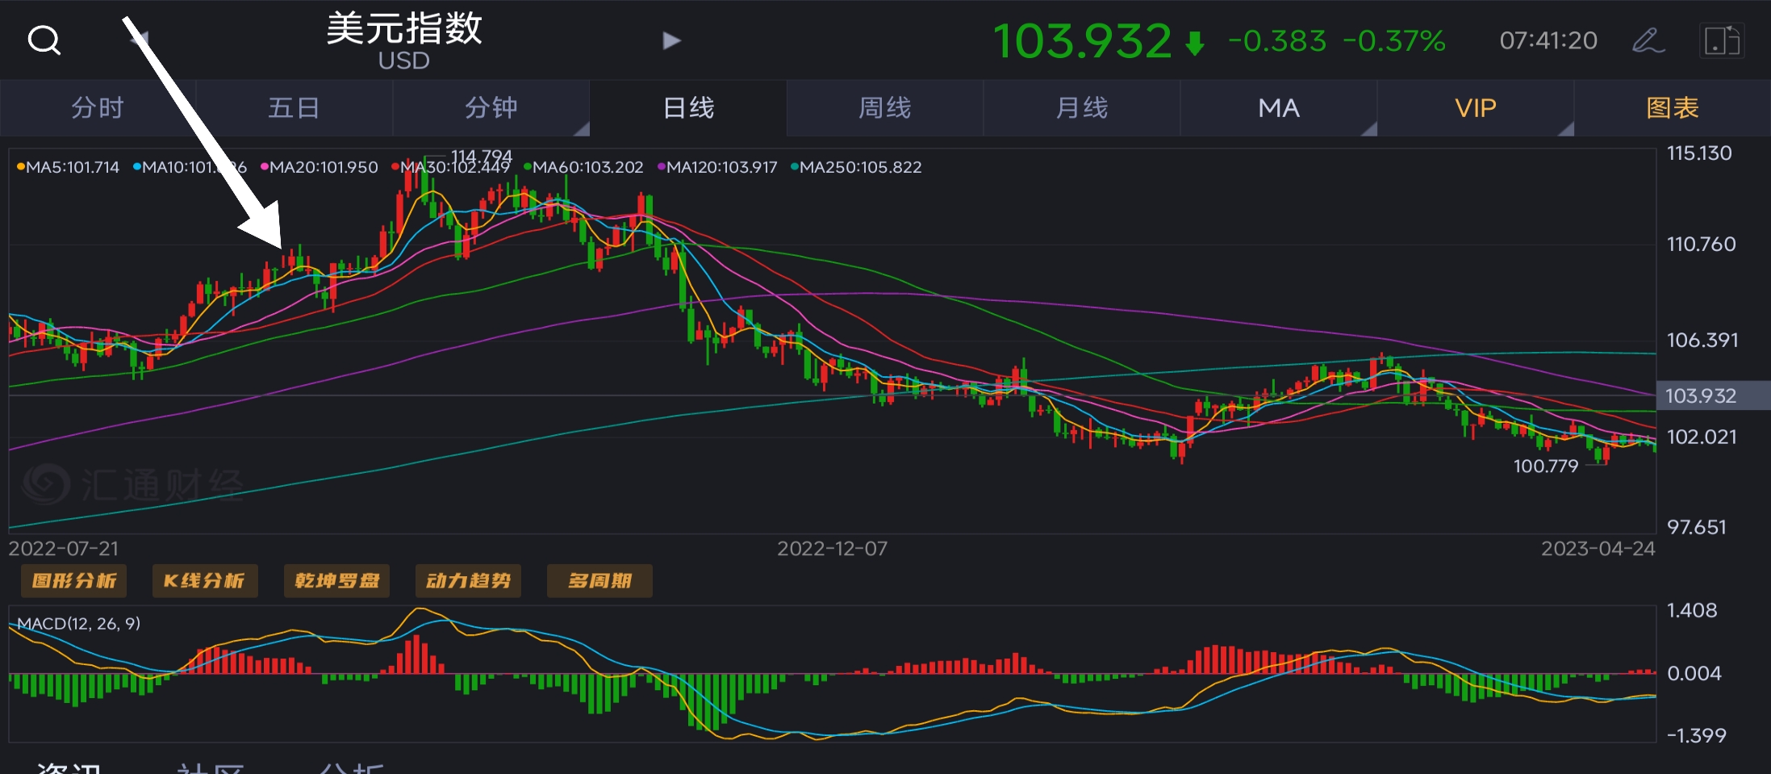The image size is (1771, 774).
Task: Open the 图表 tab
Action: tap(1673, 107)
